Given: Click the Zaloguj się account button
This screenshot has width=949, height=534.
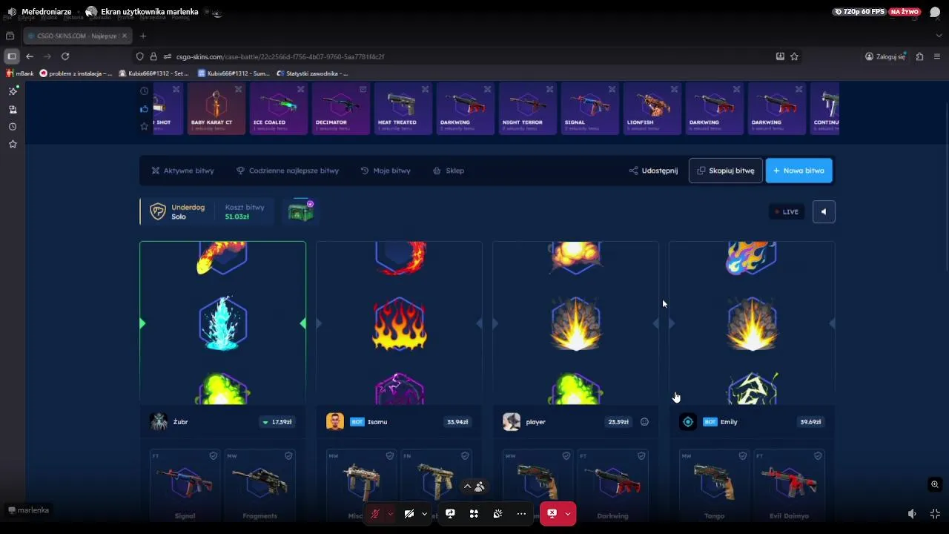Looking at the screenshot, I should 885,56.
